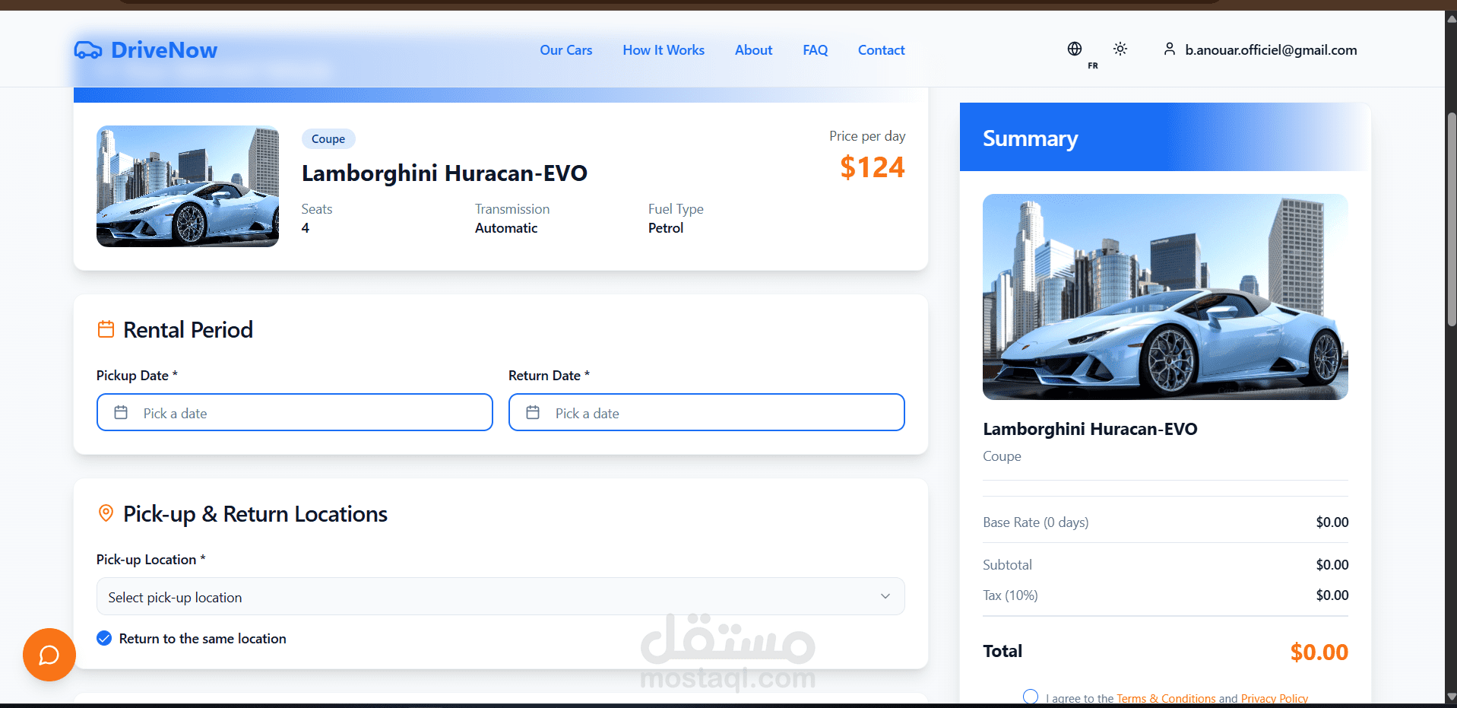Toggle the light theme sun icon
Screen dimensions: 1457x708
coord(1120,49)
